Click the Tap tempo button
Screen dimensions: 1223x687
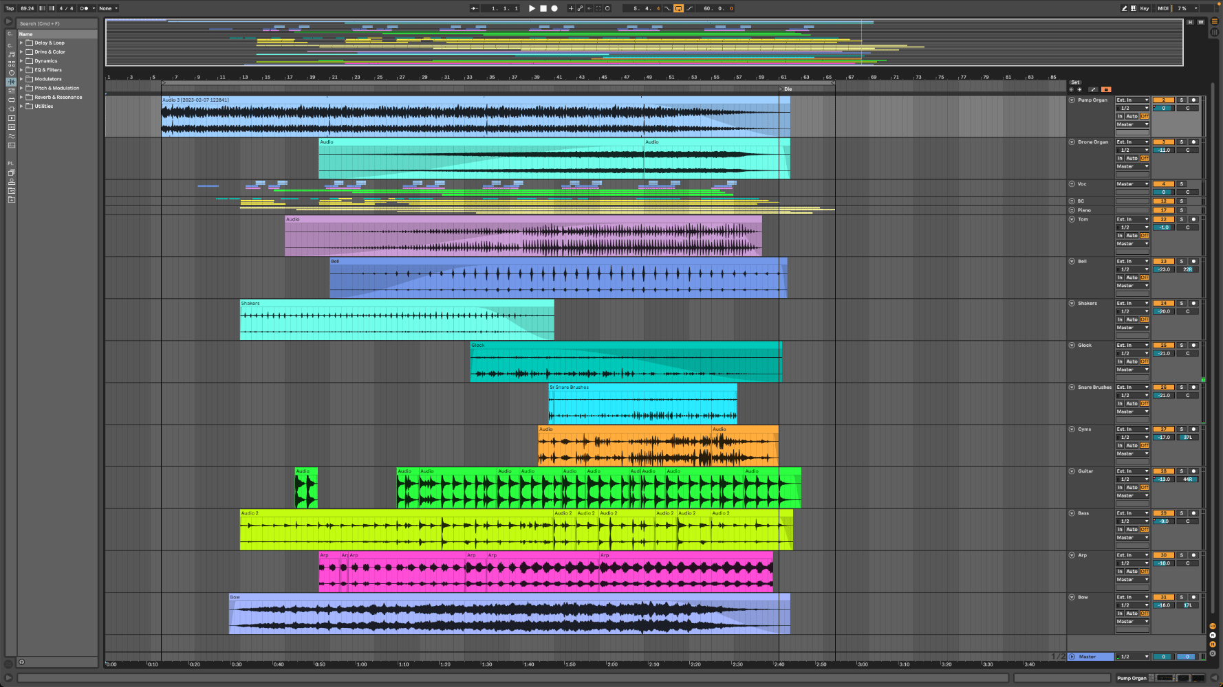click(x=10, y=8)
